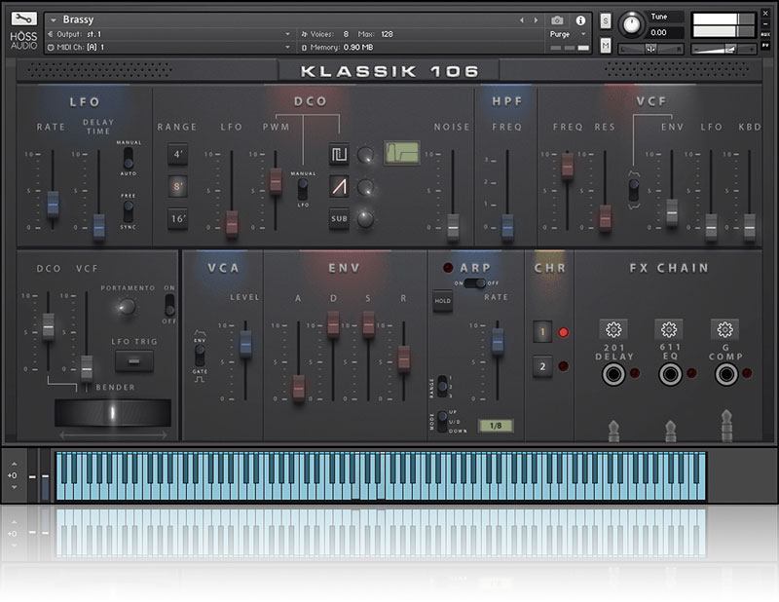Show instrument info via the i icon

580,19
